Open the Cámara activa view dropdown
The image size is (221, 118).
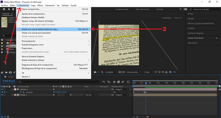click(x=134, y=72)
